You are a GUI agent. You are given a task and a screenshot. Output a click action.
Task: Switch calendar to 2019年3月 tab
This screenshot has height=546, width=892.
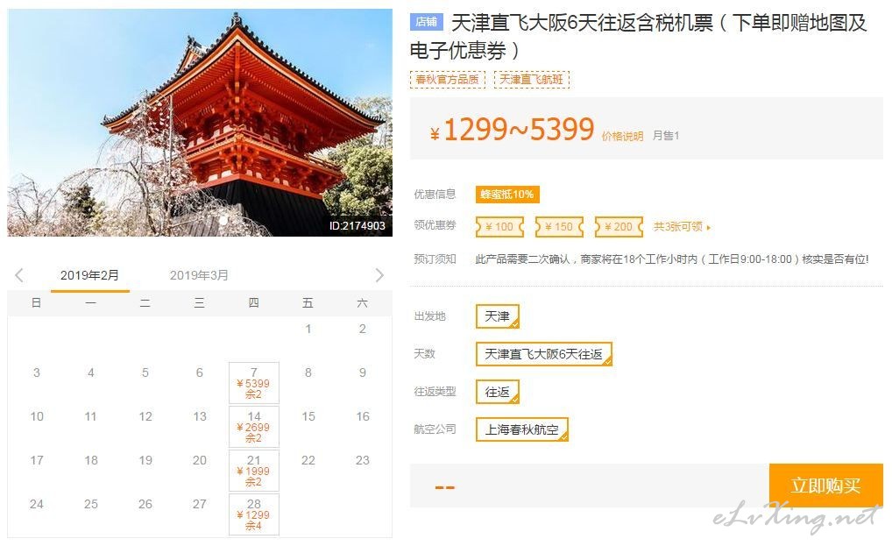click(x=199, y=275)
